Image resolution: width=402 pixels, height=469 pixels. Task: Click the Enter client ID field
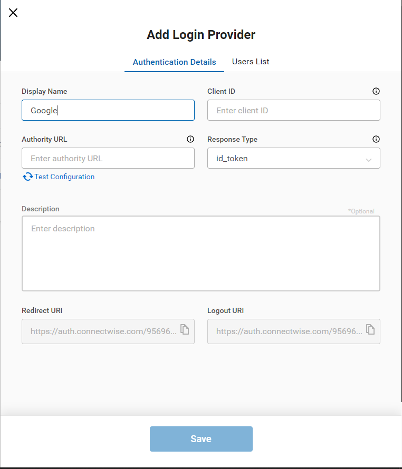point(293,111)
